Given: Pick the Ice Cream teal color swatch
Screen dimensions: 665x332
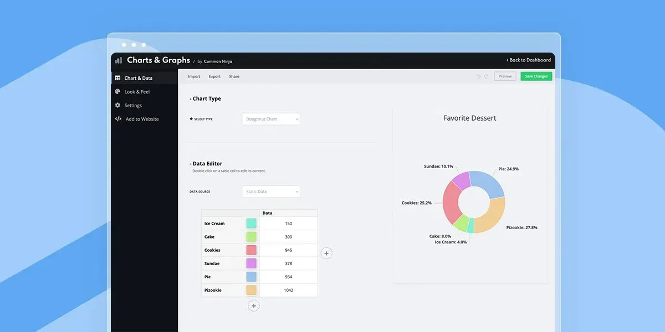Looking at the screenshot, I should [251, 224].
